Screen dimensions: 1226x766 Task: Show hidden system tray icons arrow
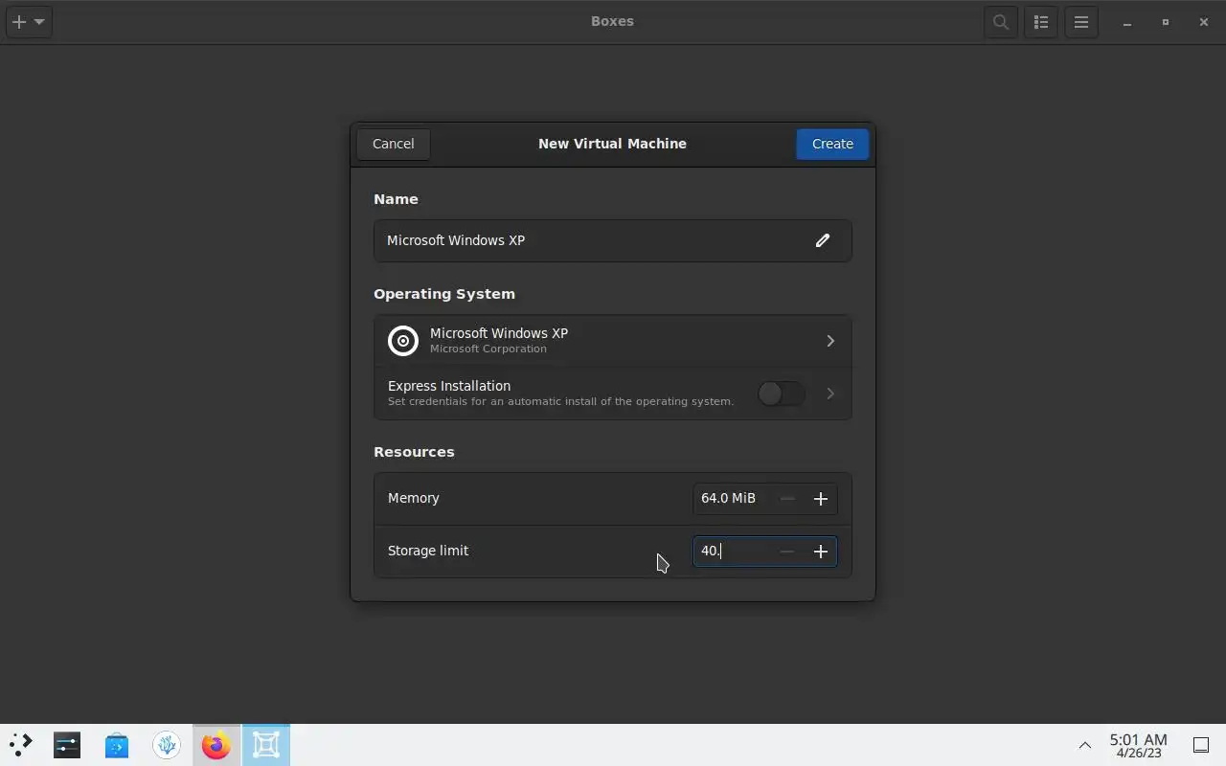(1085, 745)
